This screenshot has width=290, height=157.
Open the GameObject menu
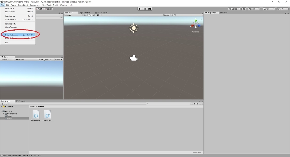point(23,5)
